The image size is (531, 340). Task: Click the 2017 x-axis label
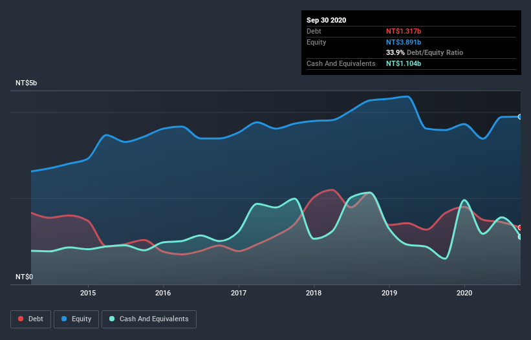[239, 293]
